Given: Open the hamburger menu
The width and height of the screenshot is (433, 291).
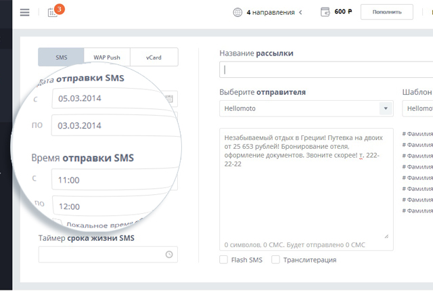Looking at the screenshot, I should pos(24,12).
